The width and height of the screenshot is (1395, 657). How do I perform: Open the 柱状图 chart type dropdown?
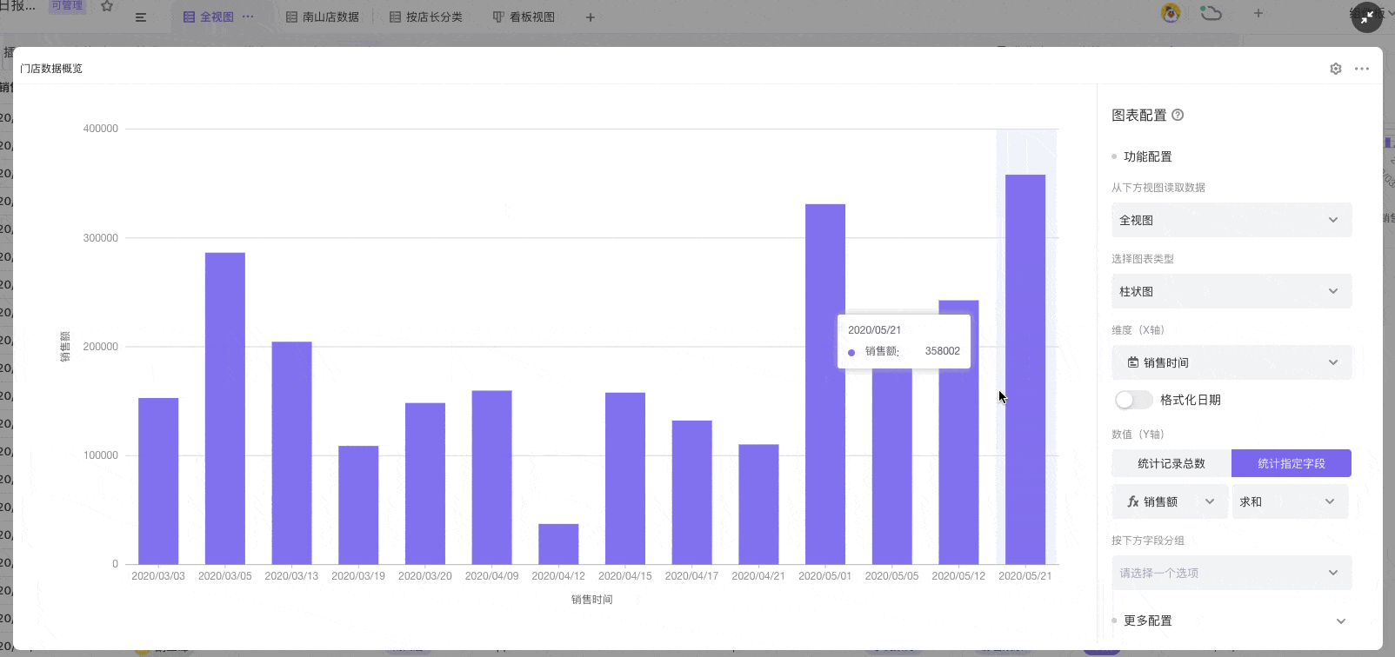click(1231, 292)
